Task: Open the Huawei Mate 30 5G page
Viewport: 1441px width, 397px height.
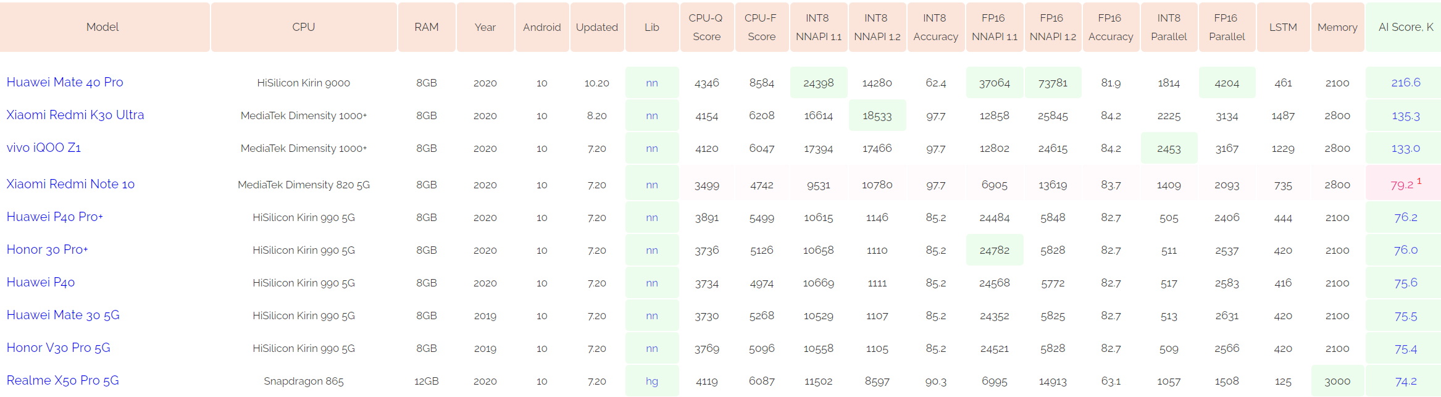Action: [x=63, y=315]
